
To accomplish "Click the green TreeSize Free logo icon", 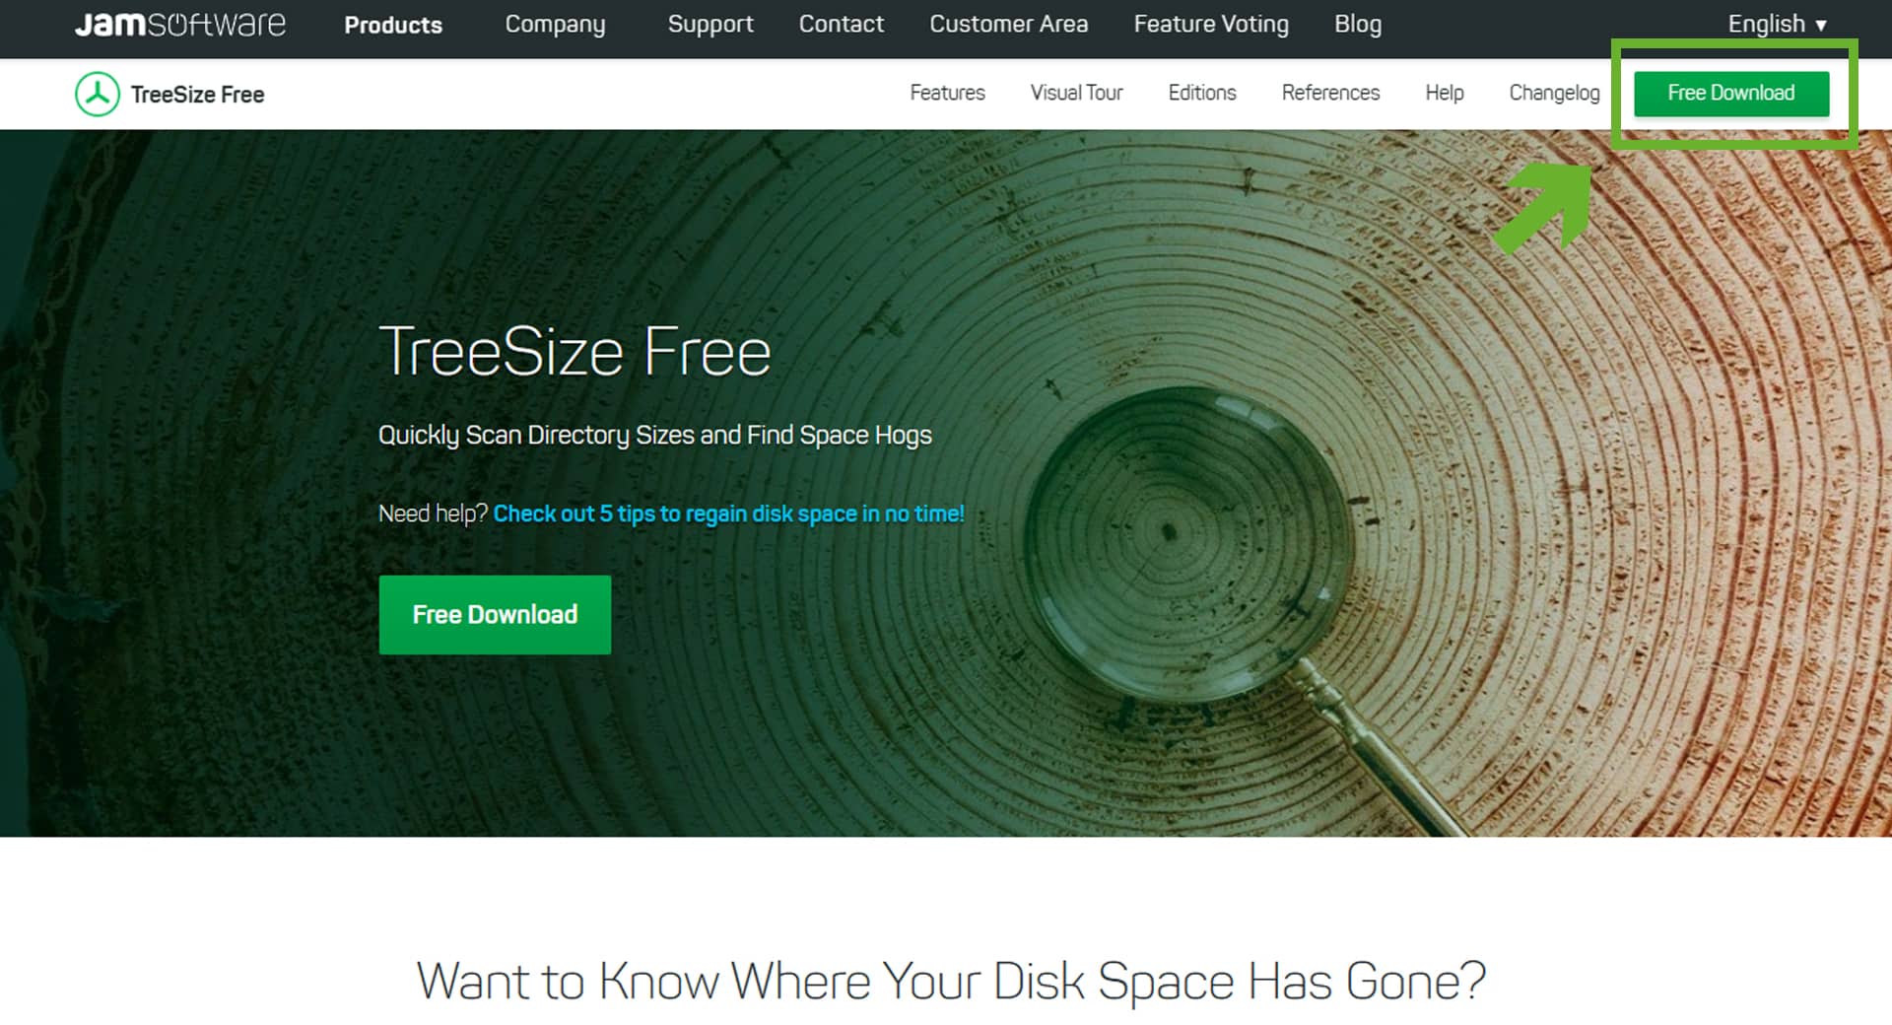I will [98, 95].
